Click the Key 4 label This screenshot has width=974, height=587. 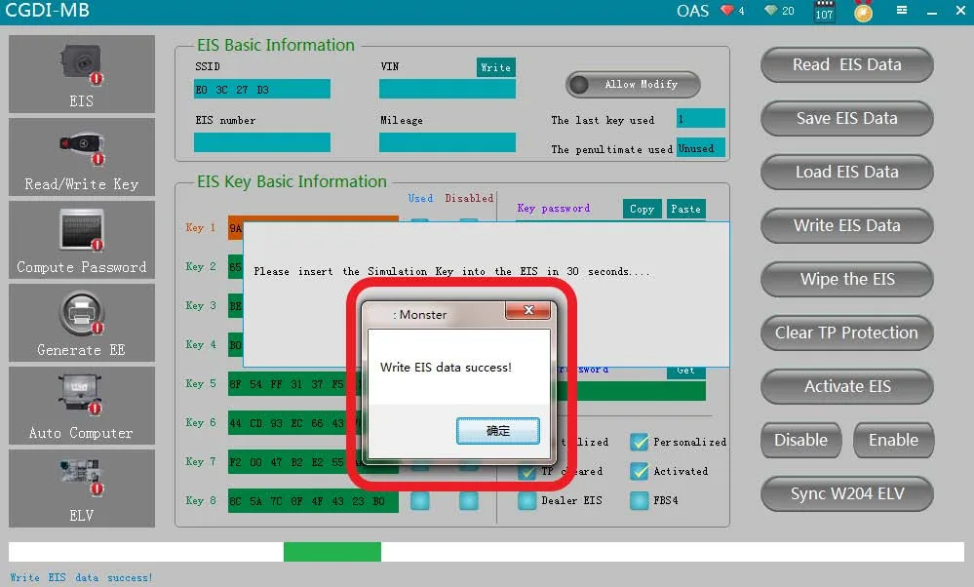[201, 345]
